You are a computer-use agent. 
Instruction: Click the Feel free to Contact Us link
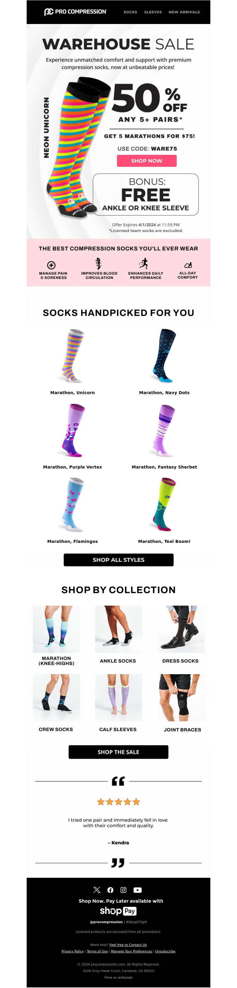128,945
